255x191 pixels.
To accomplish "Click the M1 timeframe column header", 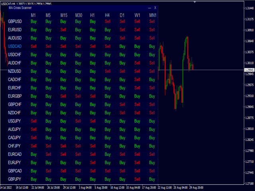I will [33, 15].
